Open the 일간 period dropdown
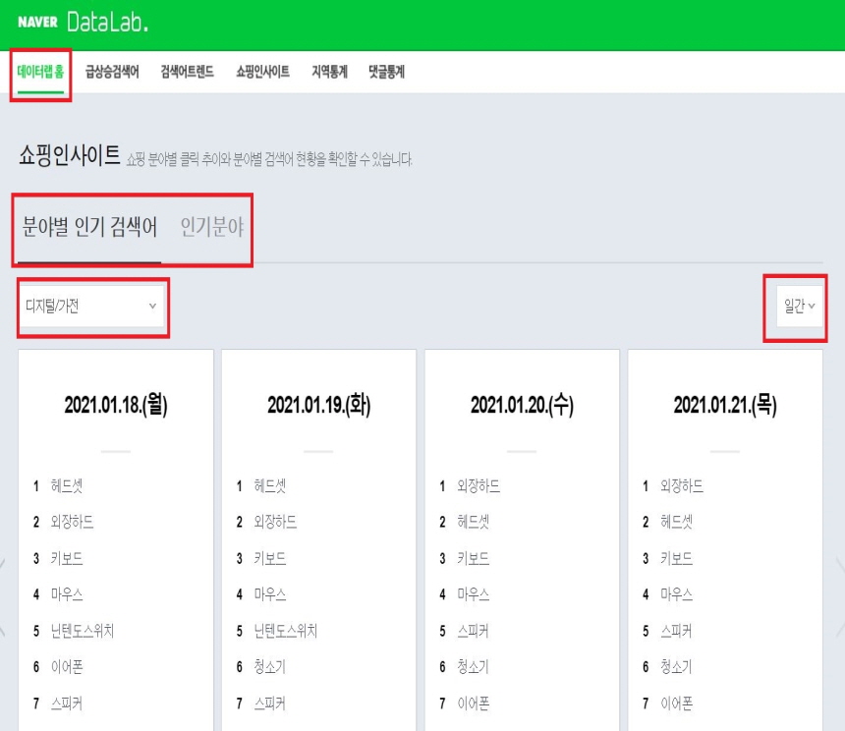This screenshot has width=845, height=731. pyautogui.click(x=796, y=307)
